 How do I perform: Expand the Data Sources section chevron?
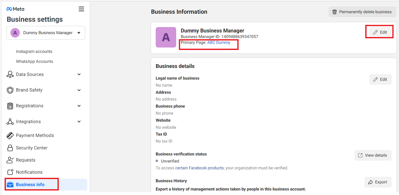coord(79,74)
